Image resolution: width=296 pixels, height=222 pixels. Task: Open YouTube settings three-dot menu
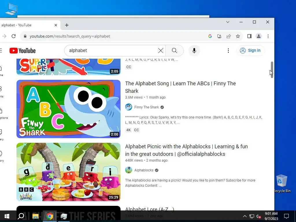click(228, 51)
